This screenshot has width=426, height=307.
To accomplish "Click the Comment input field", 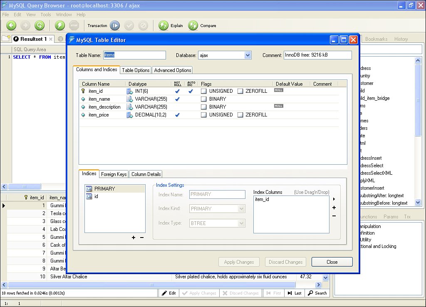I will pos(317,55).
